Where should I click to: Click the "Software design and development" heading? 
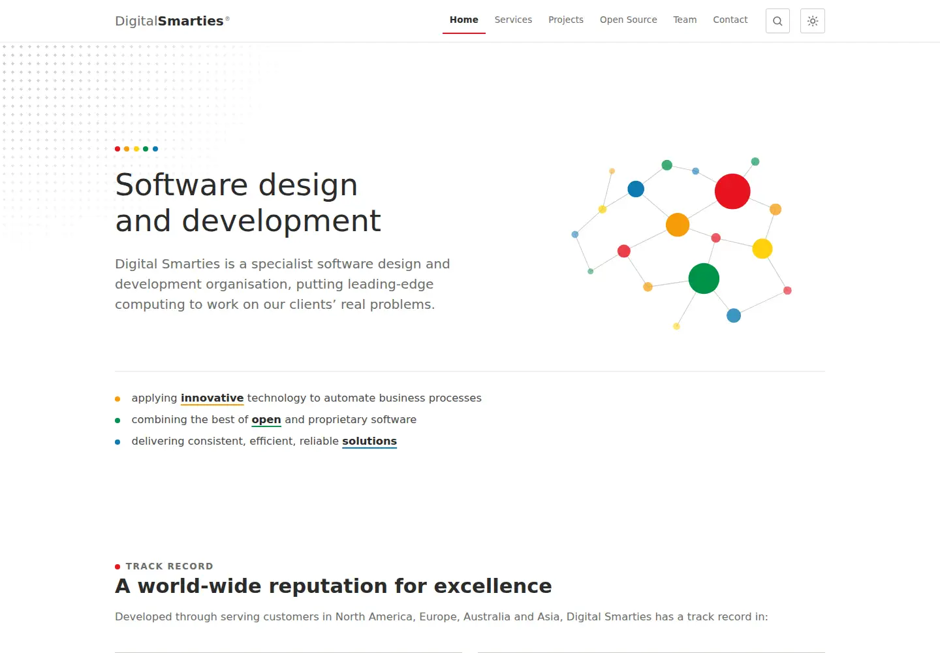pos(248,202)
